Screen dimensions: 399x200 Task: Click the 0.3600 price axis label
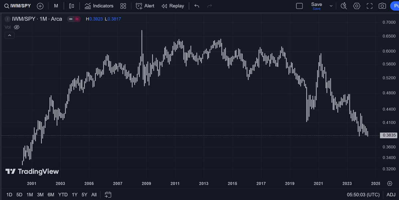389,147
